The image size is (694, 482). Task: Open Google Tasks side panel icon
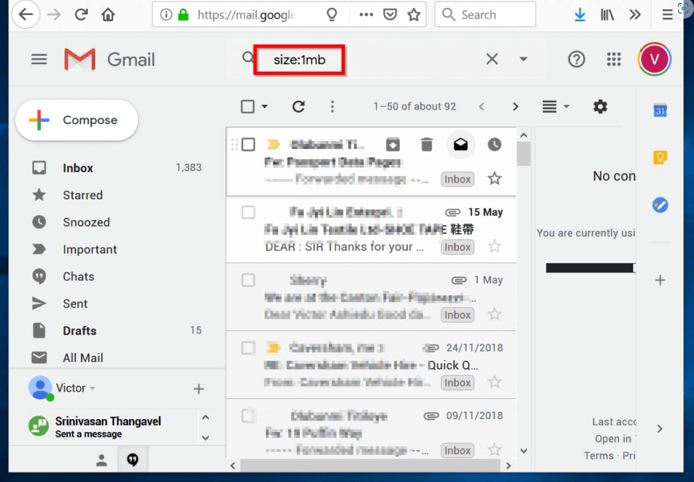[x=660, y=204]
